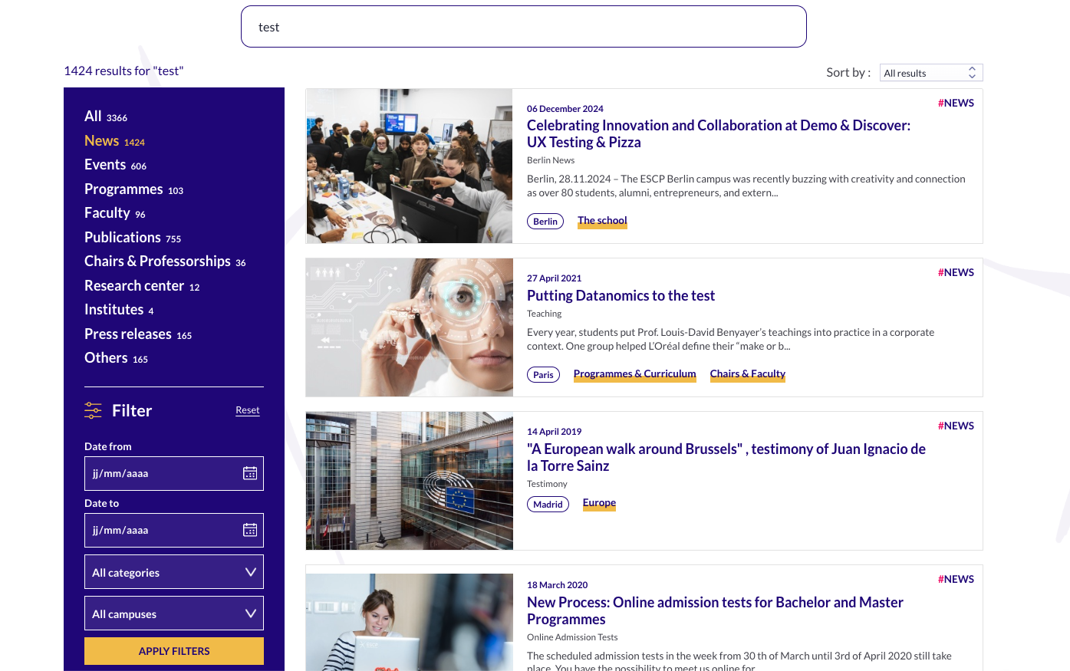Viewport: 1070px width, 671px height.
Task: Open Celebrating Innovation and Collaboration article
Action: tap(719, 133)
